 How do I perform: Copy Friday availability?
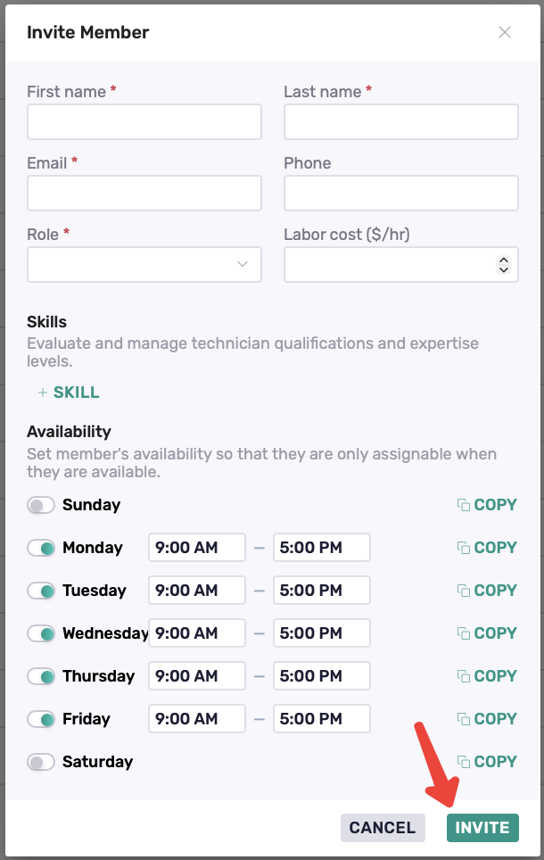487,718
